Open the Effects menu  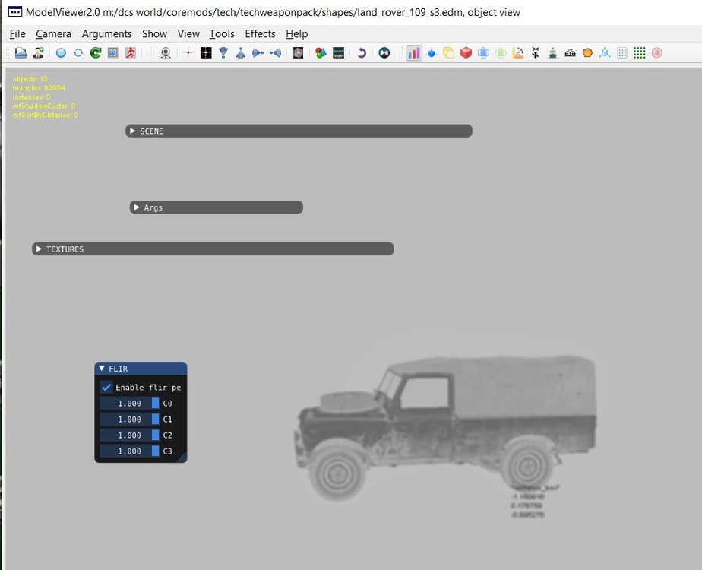(x=260, y=33)
